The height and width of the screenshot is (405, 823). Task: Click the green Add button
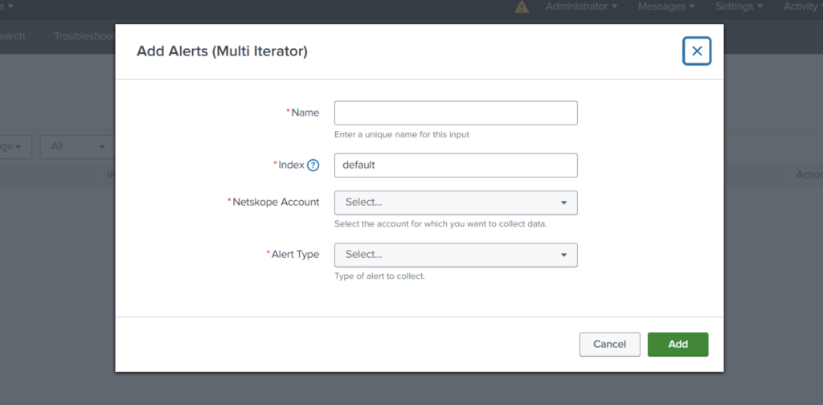point(678,344)
